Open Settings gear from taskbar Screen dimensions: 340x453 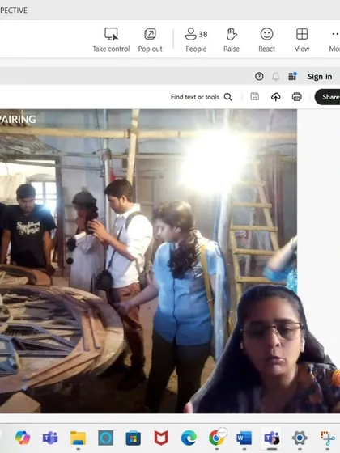click(x=300, y=438)
